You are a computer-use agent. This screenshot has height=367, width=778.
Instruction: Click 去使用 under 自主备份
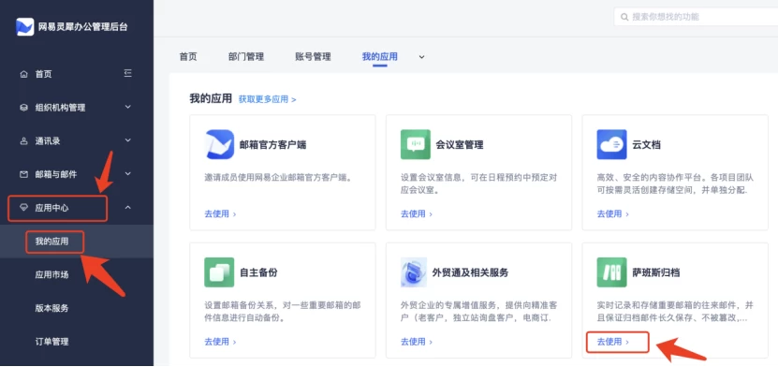tap(220, 342)
